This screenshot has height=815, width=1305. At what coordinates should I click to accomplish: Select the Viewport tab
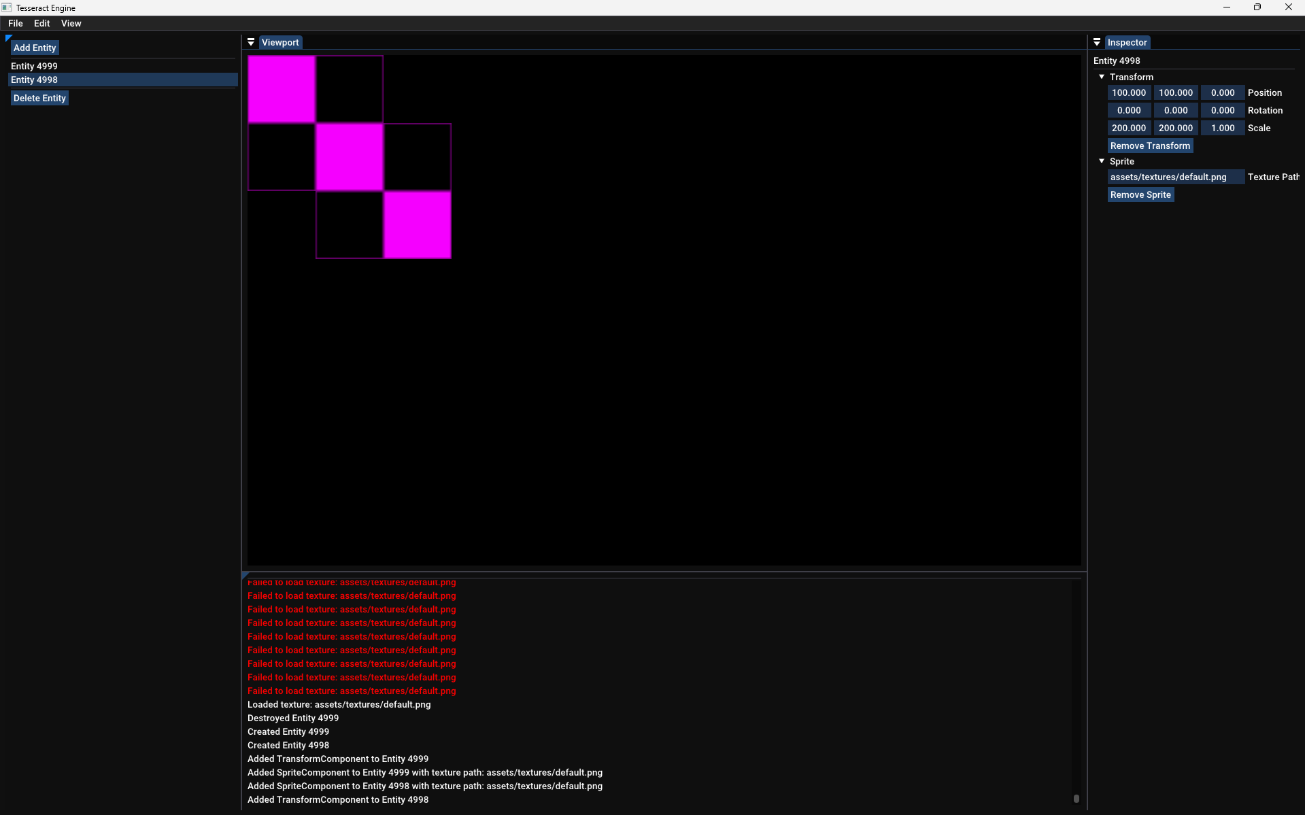(x=280, y=42)
